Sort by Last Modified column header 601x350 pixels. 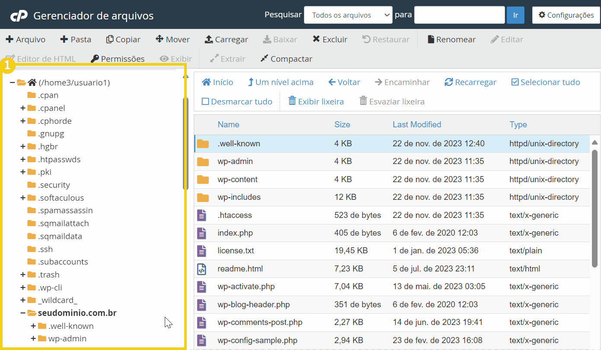(417, 124)
